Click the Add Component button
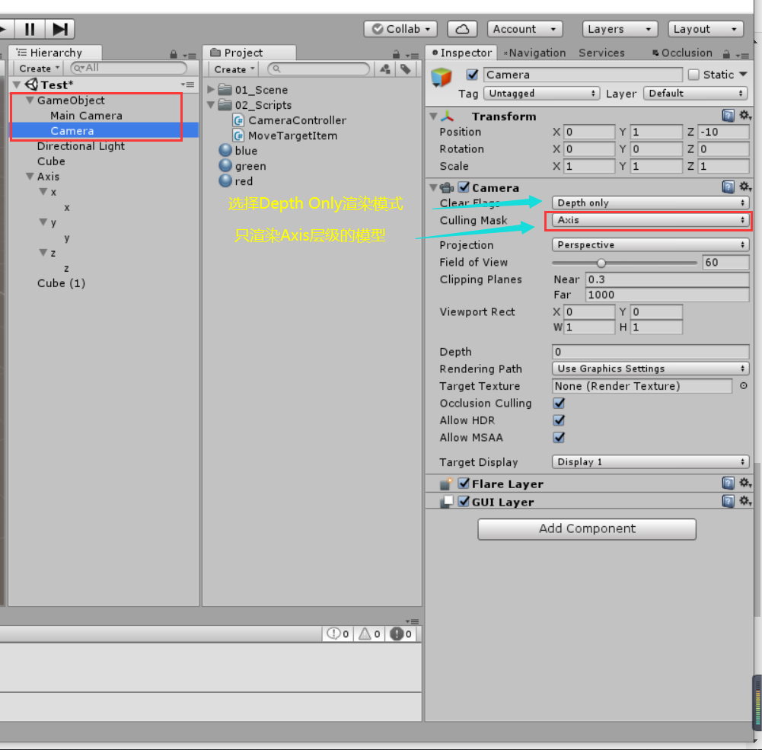The width and height of the screenshot is (762, 750). pyautogui.click(x=587, y=529)
